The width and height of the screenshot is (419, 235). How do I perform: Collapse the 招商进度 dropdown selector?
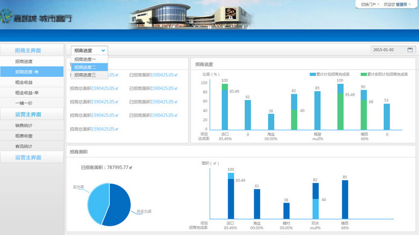(x=90, y=50)
